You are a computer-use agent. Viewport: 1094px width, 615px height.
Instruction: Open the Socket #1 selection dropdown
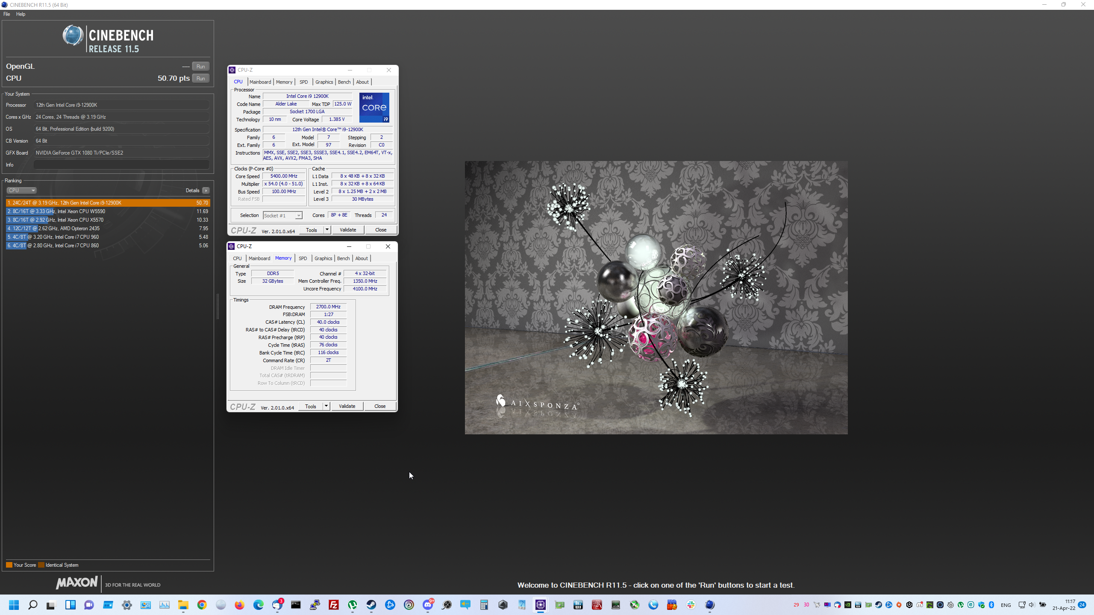click(283, 216)
